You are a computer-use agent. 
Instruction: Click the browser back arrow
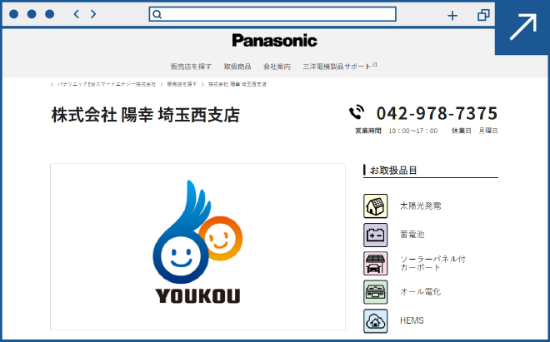click(76, 14)
